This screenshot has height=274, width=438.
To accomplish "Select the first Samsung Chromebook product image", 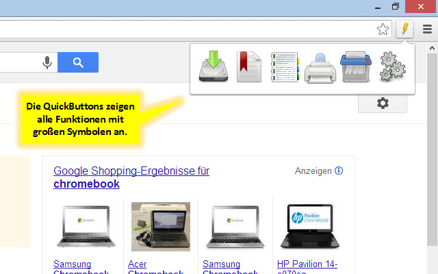I will [x=86, y=227].
